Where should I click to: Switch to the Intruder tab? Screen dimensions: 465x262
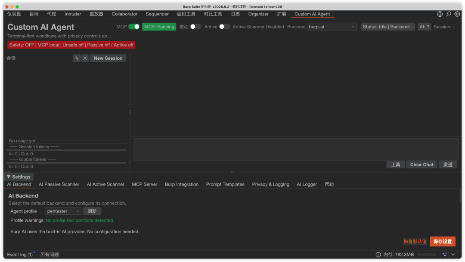tap(73, 14)
